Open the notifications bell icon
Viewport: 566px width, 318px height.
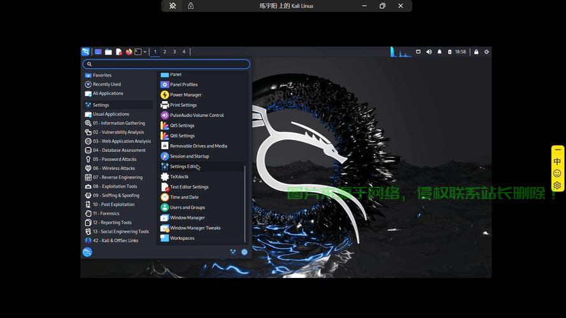click(439, 52)
